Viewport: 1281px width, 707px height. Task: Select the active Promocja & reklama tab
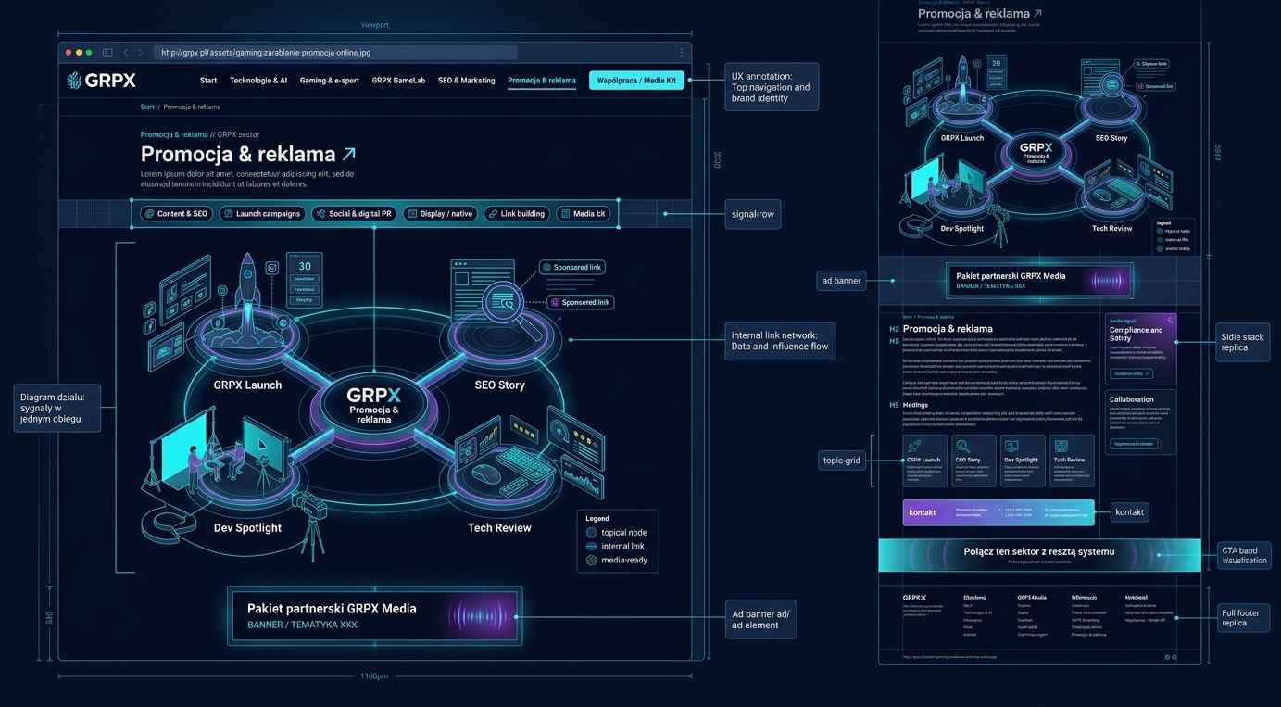(x=542, y=81)
